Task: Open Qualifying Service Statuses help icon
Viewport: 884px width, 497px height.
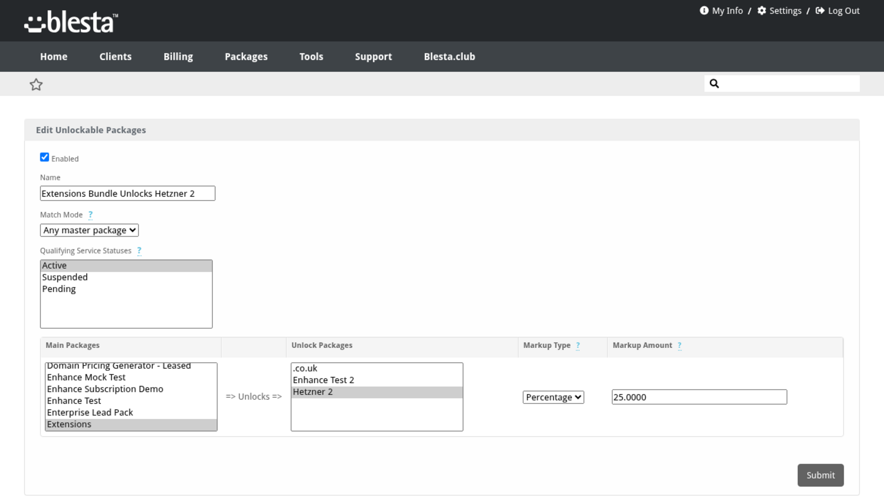Action: click(x=139, y=250)
